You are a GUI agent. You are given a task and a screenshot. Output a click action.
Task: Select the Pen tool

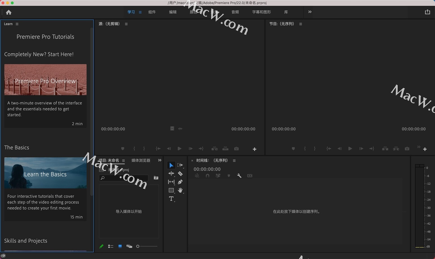coord(180,182)
